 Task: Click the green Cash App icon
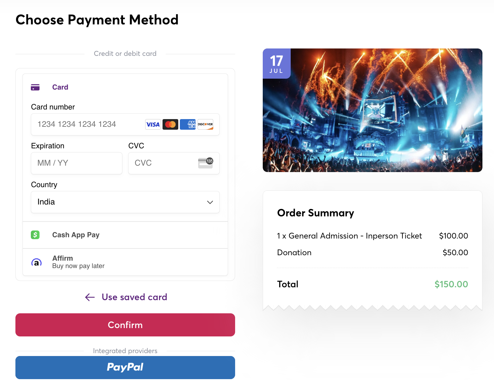35,235
